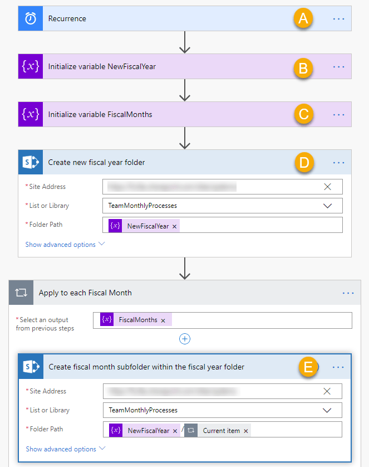The width and height of the screenshot is (369, 467).
Task: Show advanced options for Create new fiscal year folder
Action: [x=65, y=245]
